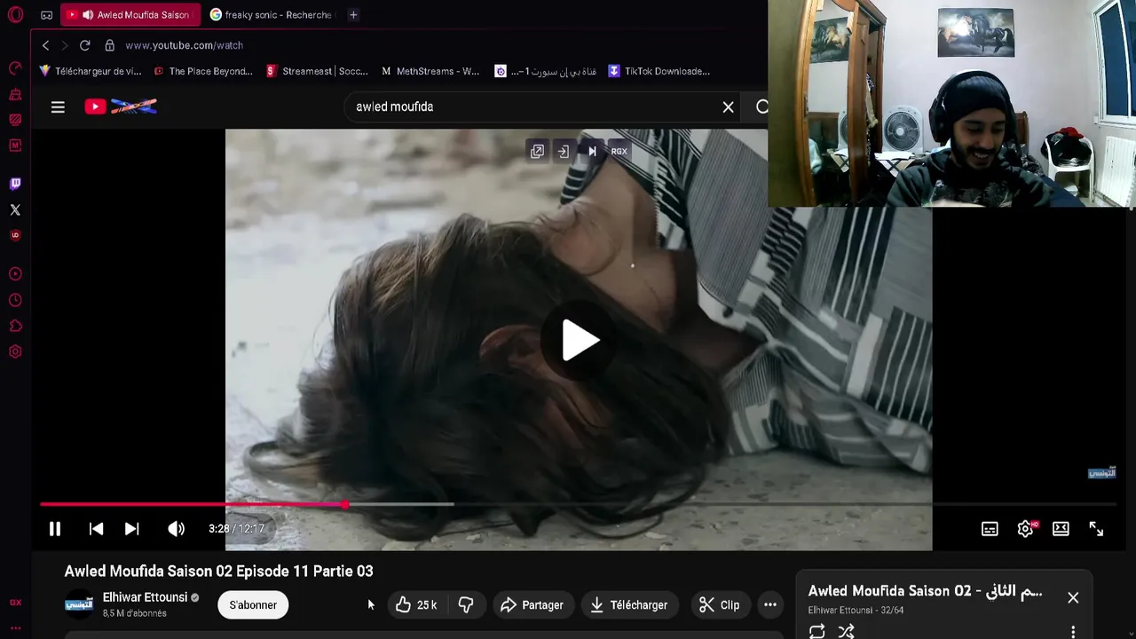Toggle theater/cinema mode

click(1061, 529)
